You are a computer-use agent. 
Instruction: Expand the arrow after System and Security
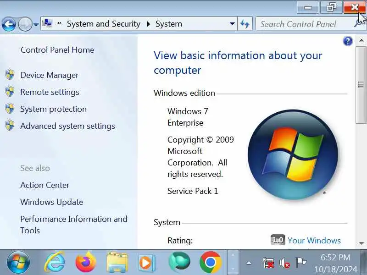coord(148,24)
